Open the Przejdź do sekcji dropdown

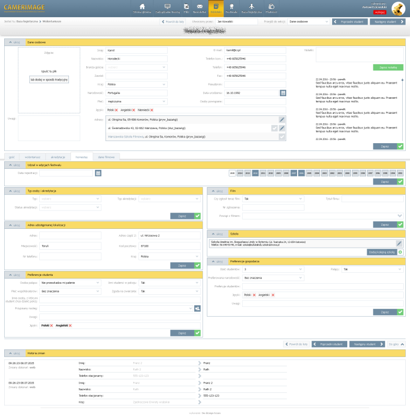pos(308,22)
